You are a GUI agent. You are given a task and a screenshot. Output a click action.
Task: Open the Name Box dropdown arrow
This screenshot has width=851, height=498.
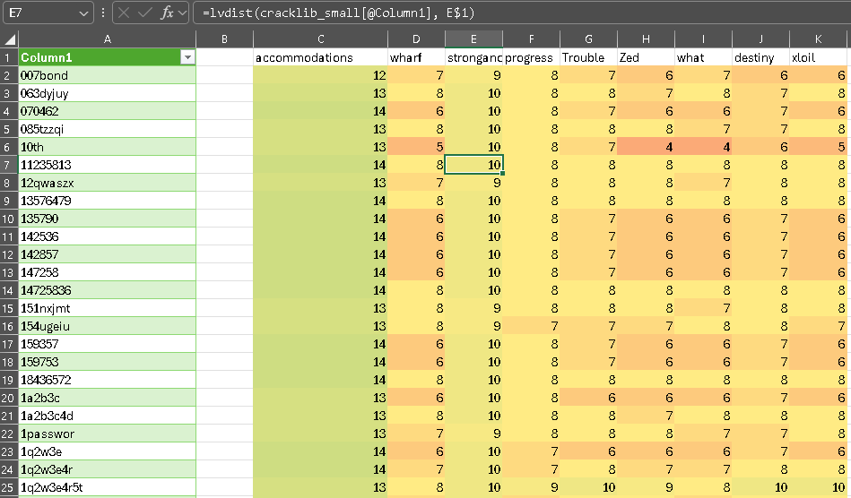(x=83, y=13)
